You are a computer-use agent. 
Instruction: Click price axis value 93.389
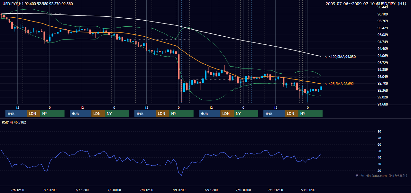click(382, 69)
